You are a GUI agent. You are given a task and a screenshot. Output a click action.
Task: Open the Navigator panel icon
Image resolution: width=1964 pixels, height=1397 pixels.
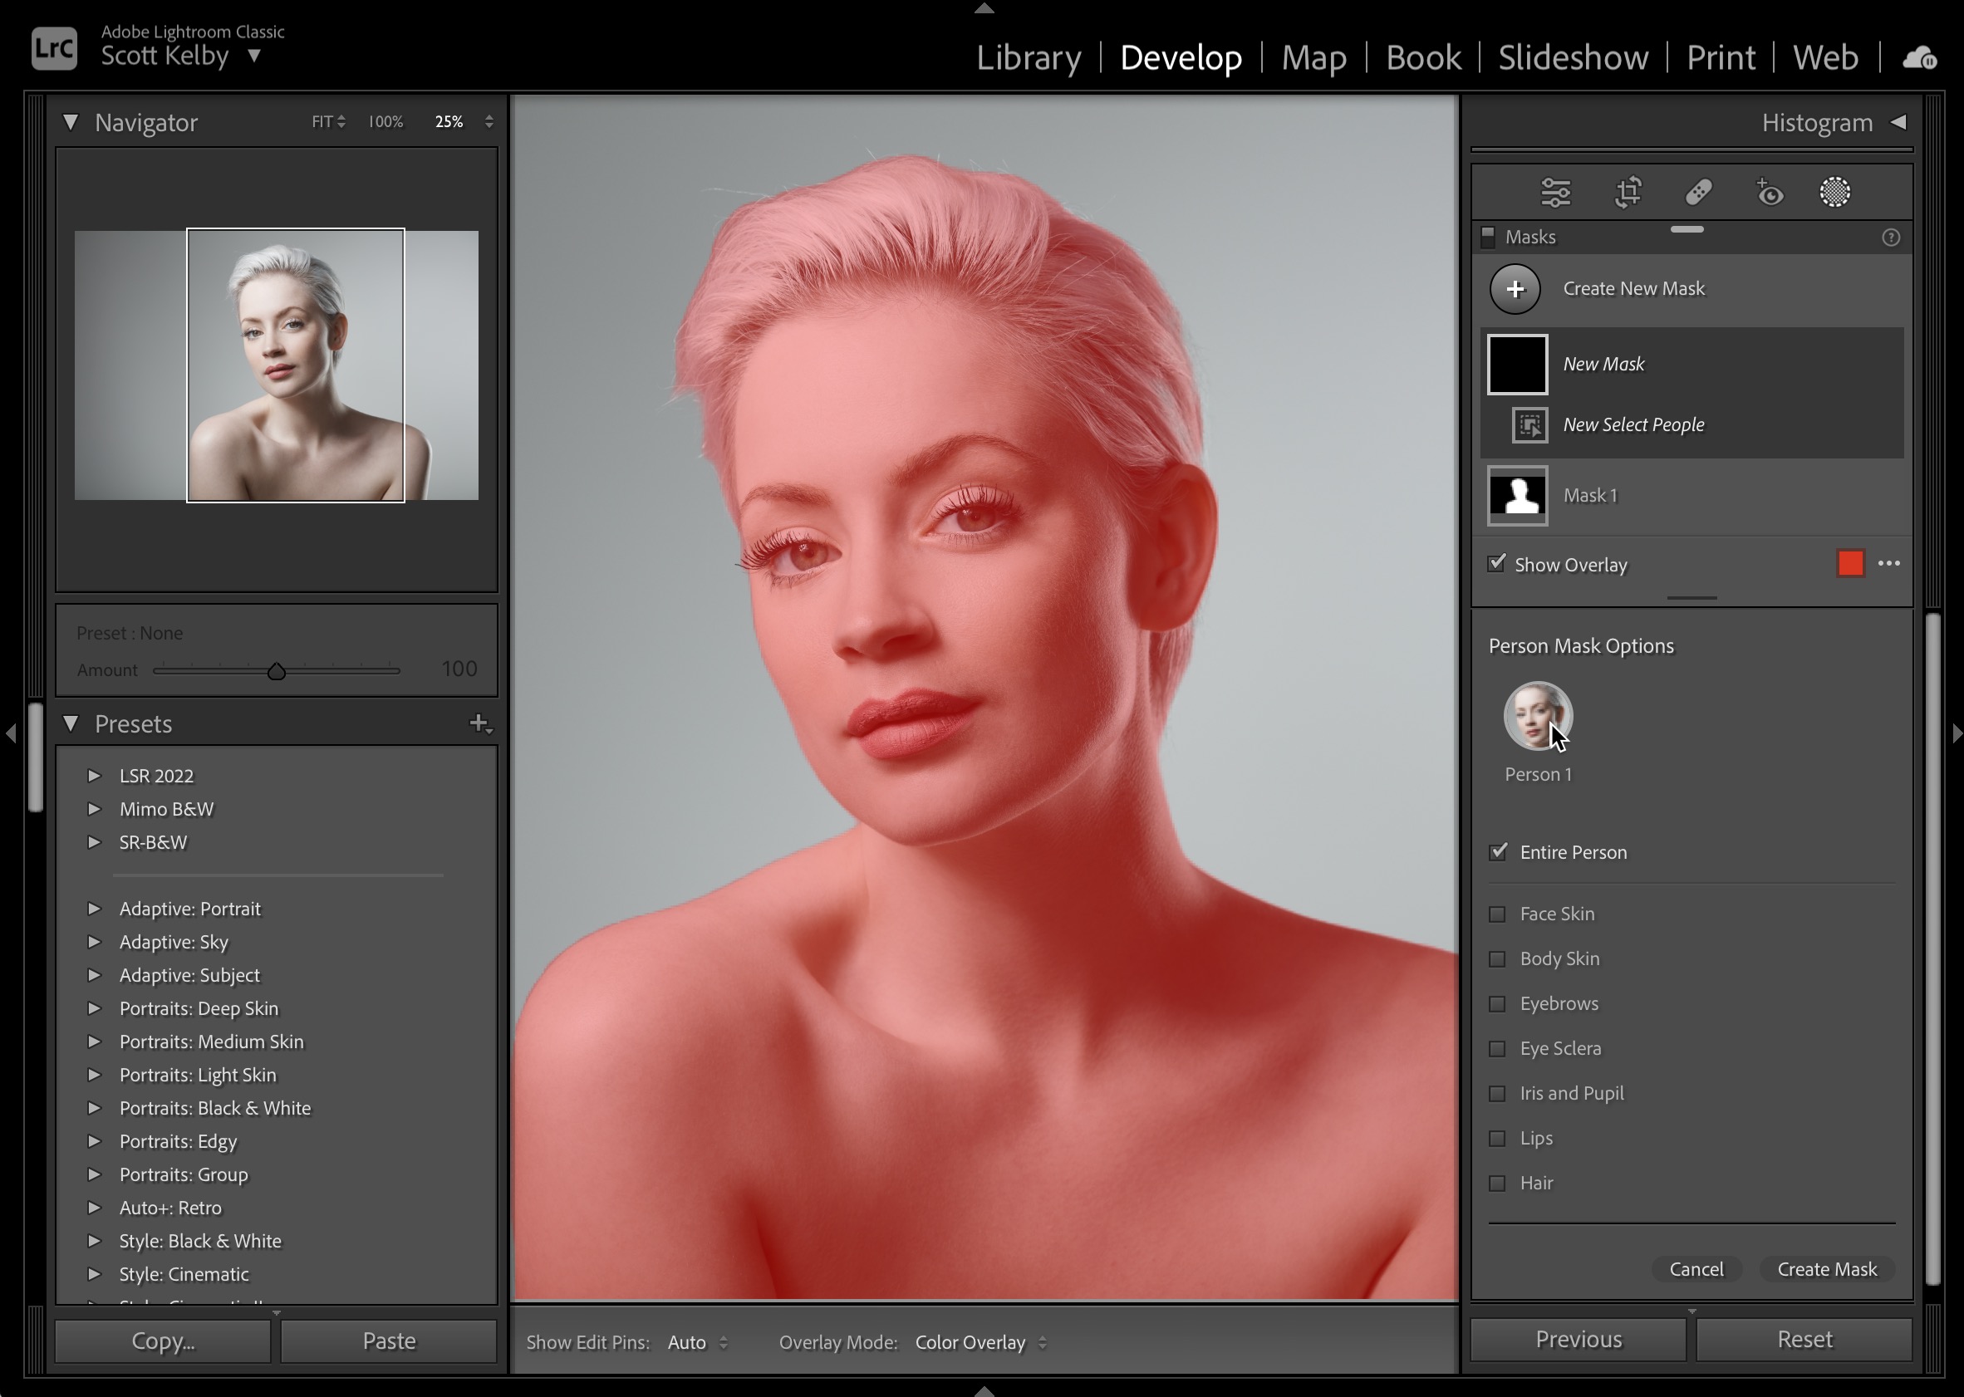coord(72,121)
